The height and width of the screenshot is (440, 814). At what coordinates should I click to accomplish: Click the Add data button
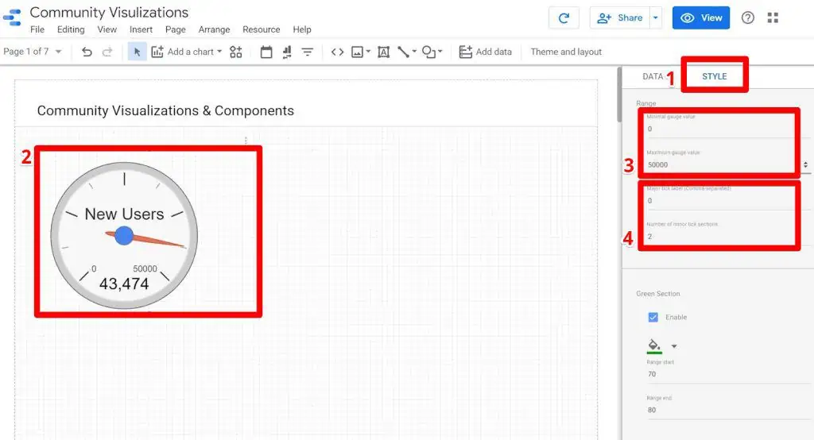tap(486, 52)
